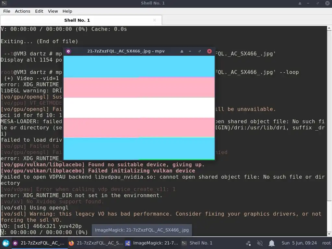Click the mpv window title text

pyautogui.click(x=126, y=51)
